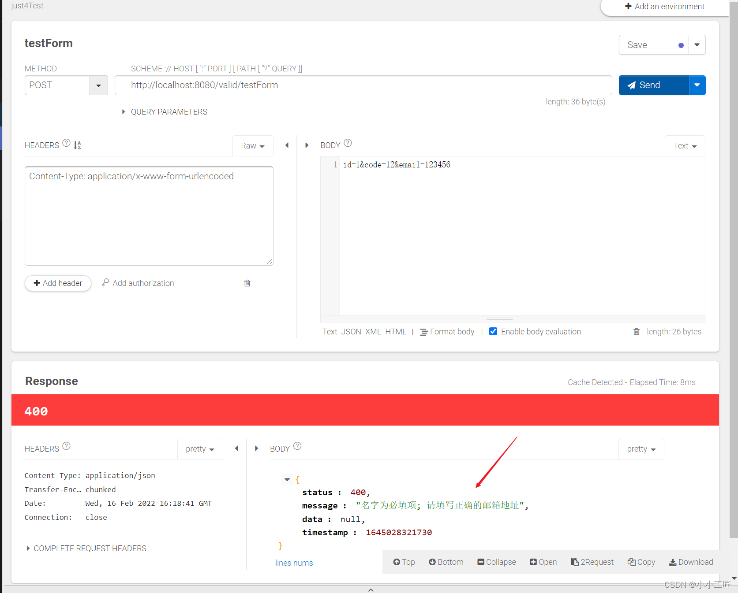The height and width of the screenshot is (593, 738).
Task: Open the Text body-type dropdown
Action: click(x=684, y=145)
